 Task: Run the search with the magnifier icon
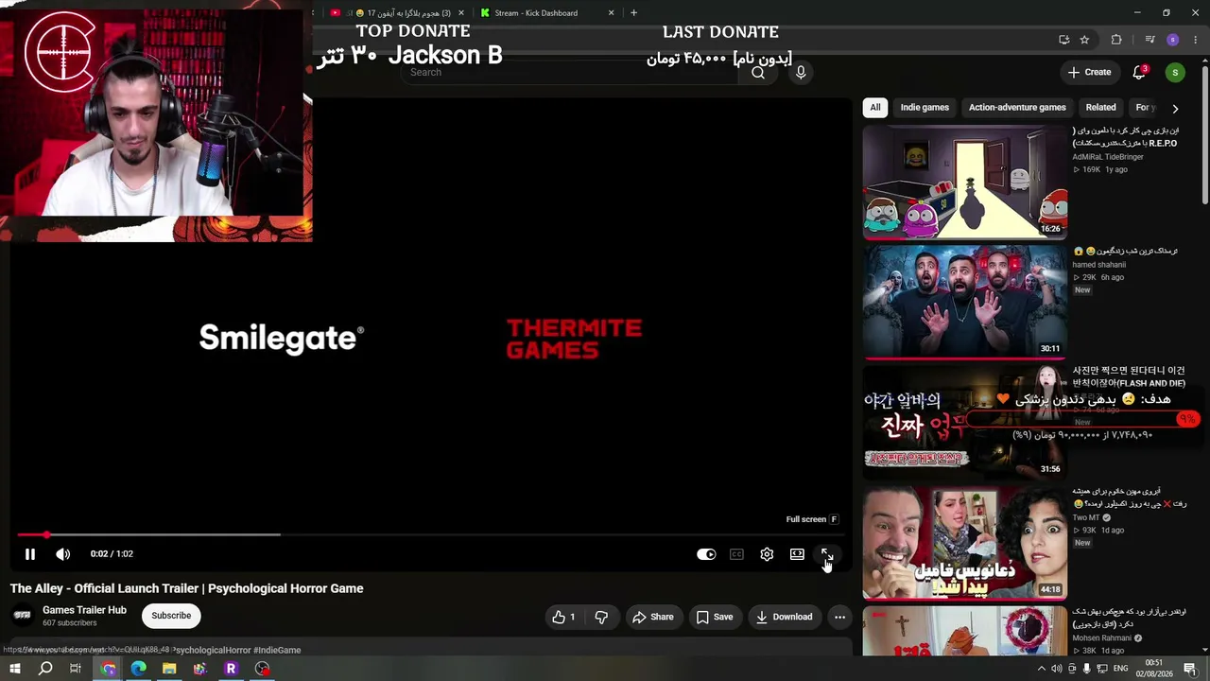(758, 72)
